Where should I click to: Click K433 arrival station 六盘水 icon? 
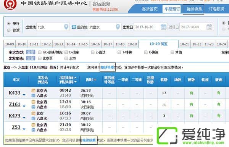34,96
